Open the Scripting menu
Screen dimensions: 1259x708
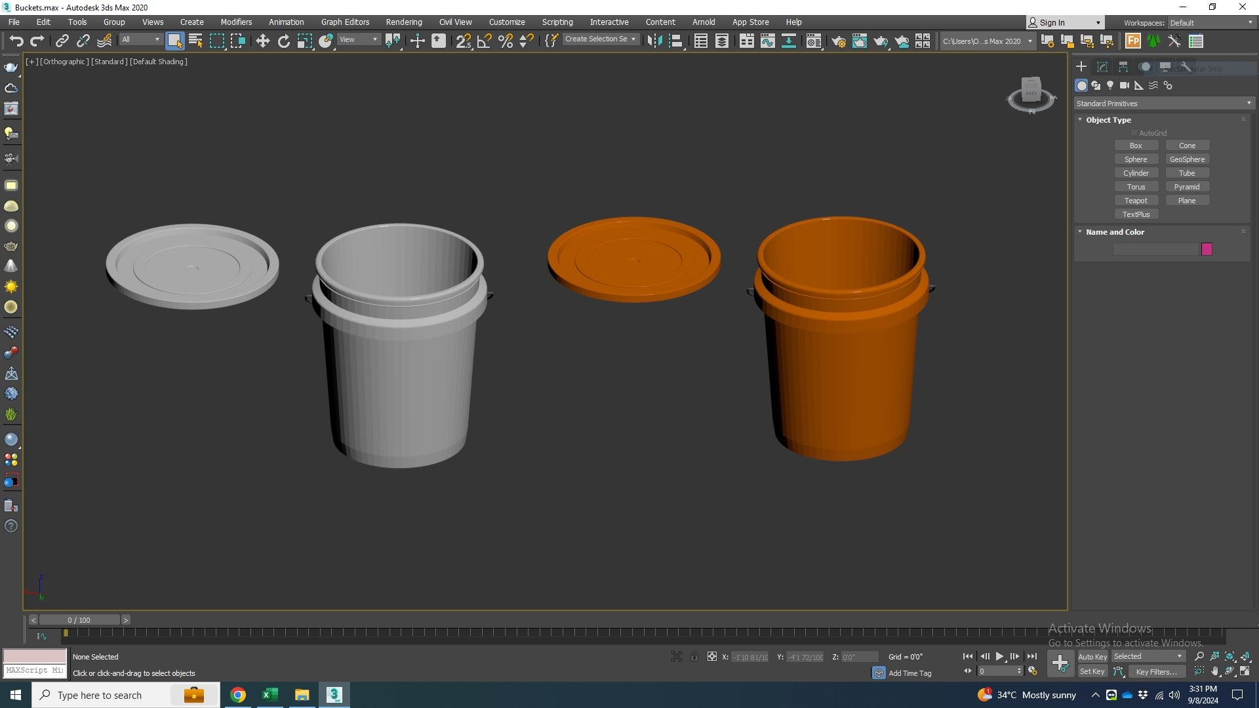pos(557,22)
